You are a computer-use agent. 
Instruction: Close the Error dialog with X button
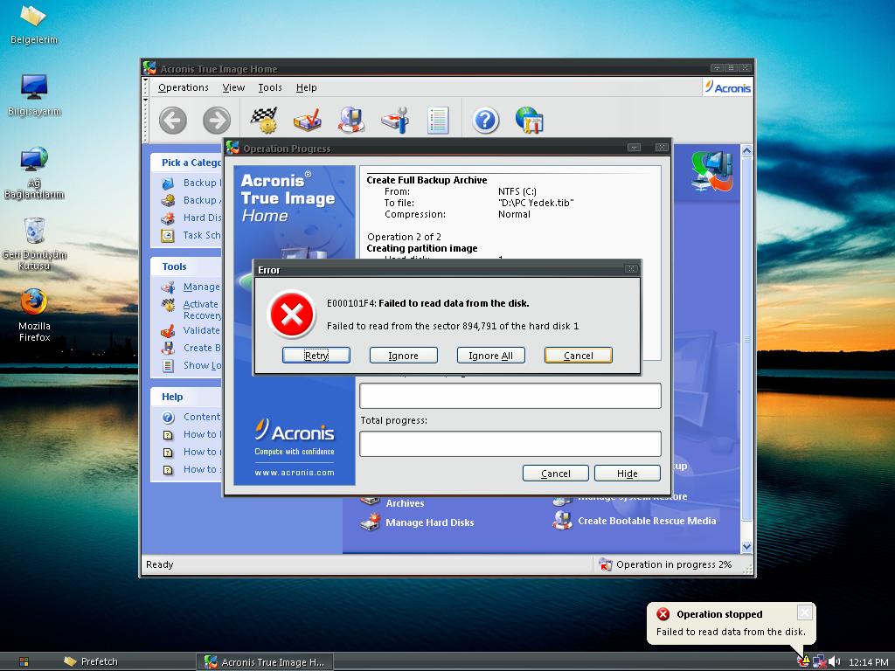[631, 269]
